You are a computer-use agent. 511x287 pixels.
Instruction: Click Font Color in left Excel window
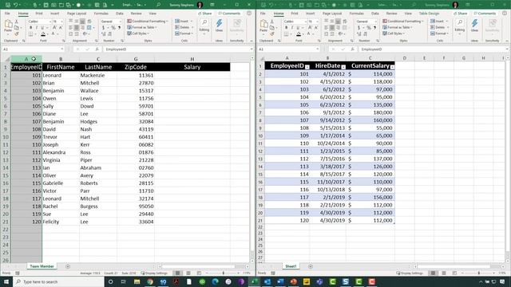pyautogui.click(x=53, y=33)
